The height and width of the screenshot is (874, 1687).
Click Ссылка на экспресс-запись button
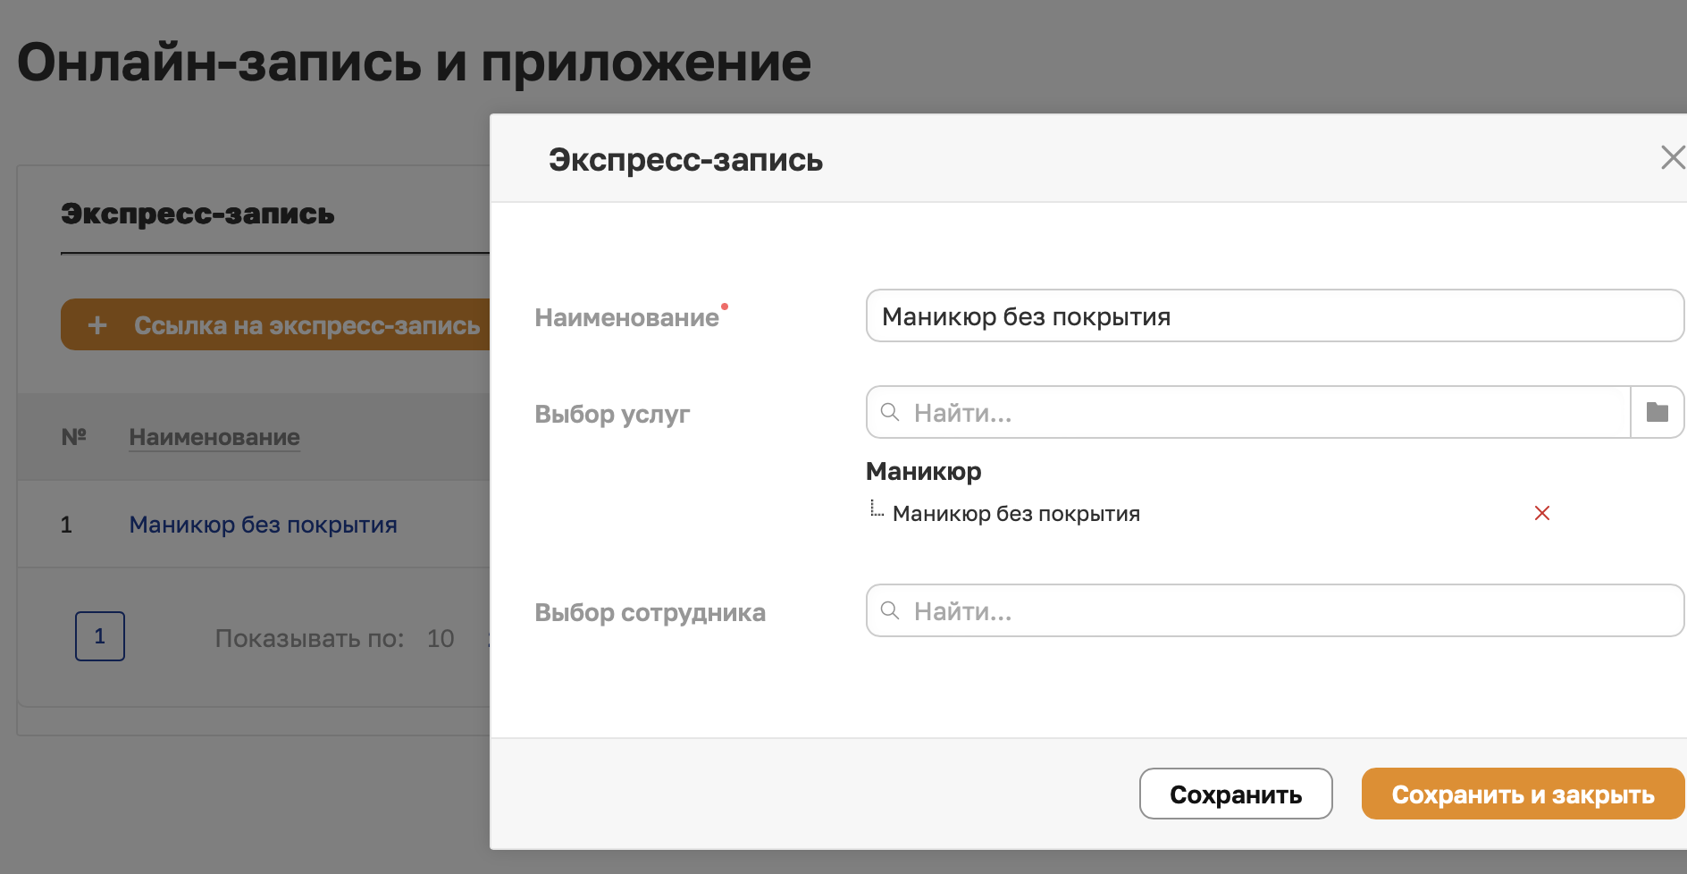(276, 324)
